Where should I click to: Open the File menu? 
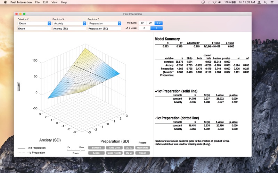pos(38,2)
